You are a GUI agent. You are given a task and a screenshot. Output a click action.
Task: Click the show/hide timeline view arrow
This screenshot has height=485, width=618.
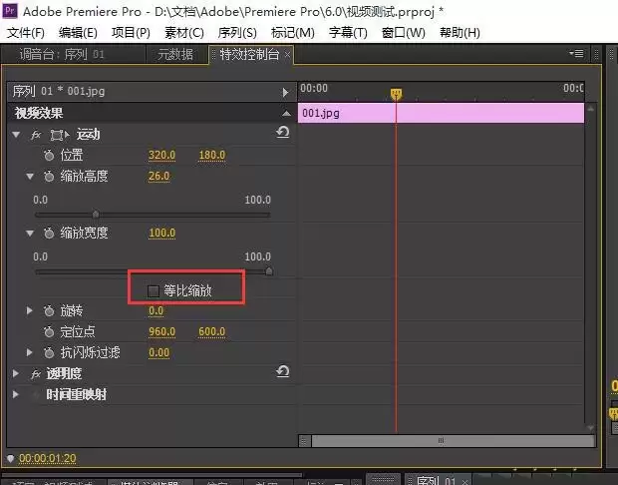[x=285, y=92]
